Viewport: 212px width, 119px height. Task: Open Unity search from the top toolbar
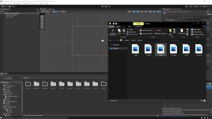190,6
